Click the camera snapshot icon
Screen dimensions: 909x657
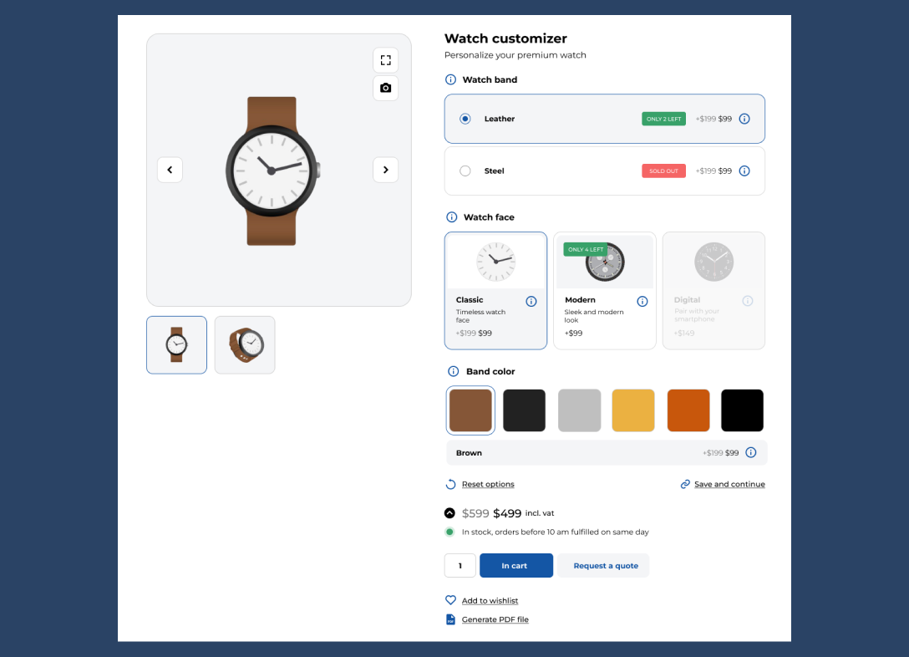pyautogui.click(x=385, y=88)
